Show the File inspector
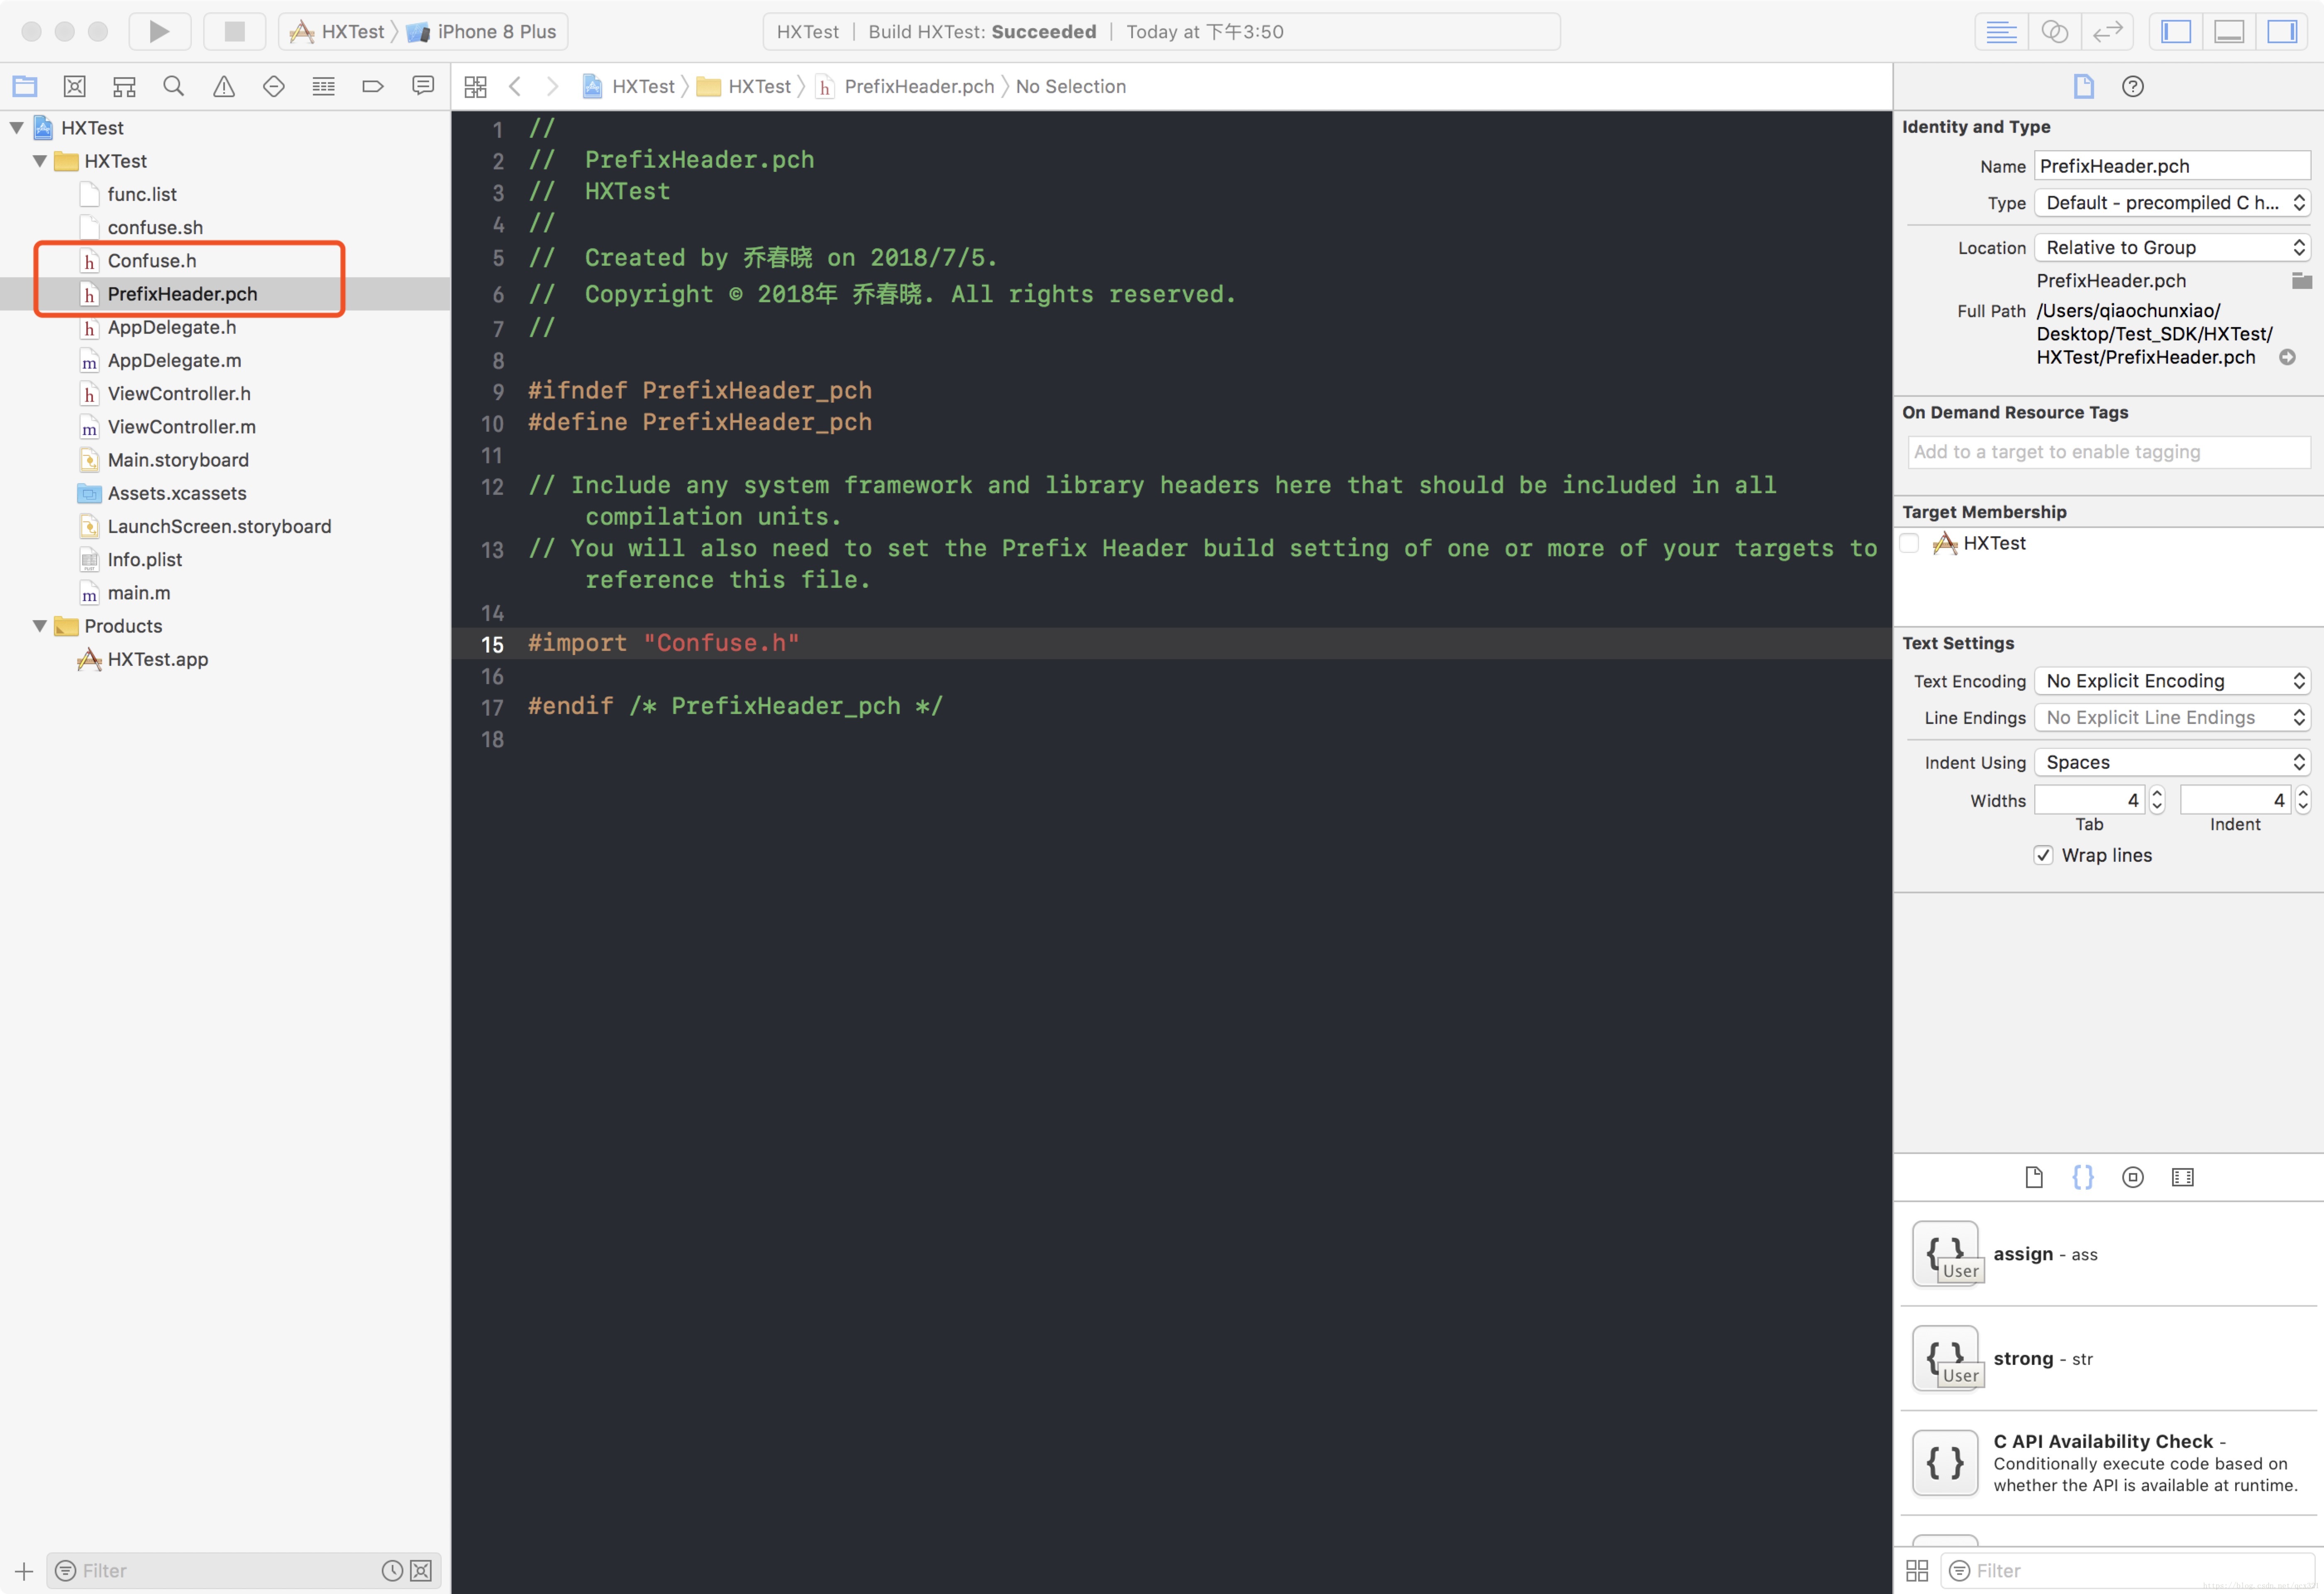 pyautogui.click(x=2083, y=87)
